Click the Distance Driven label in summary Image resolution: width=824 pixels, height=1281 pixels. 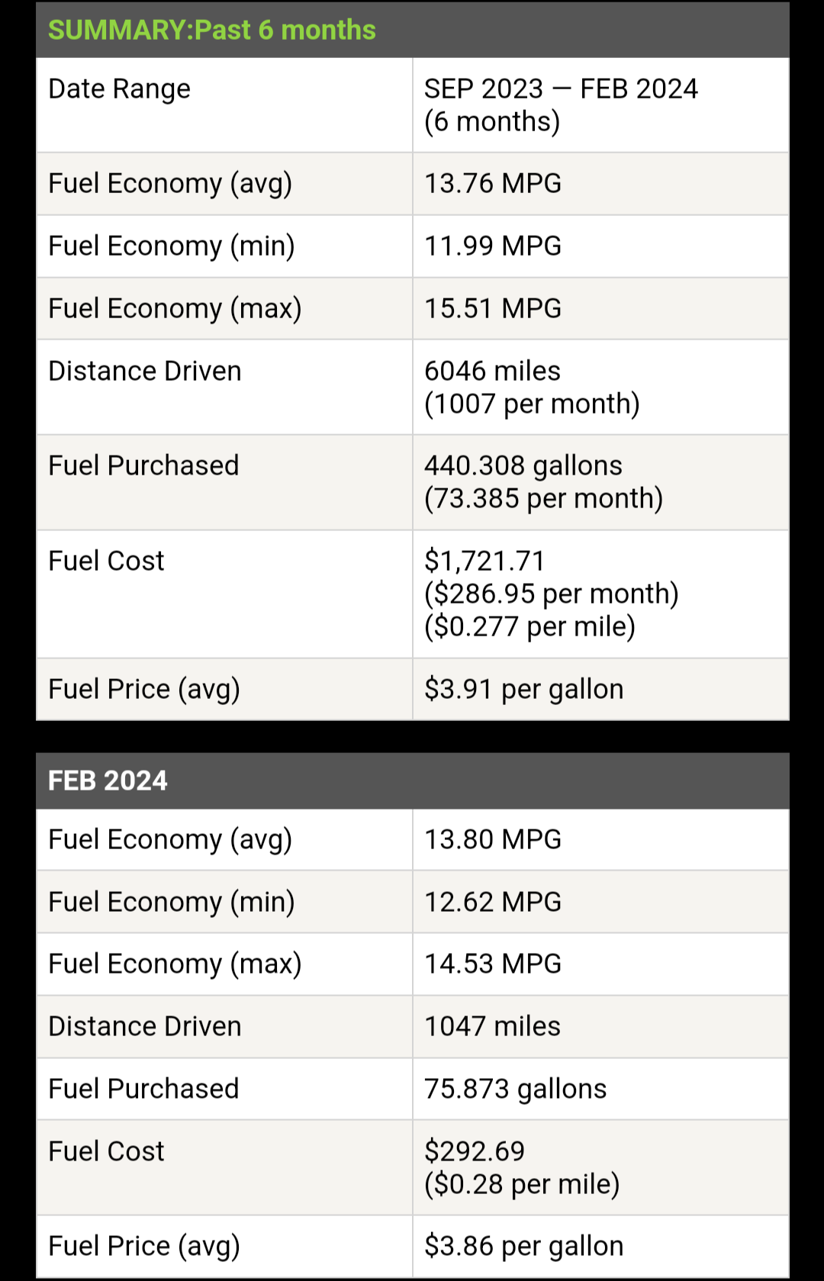tap(145, 371)
